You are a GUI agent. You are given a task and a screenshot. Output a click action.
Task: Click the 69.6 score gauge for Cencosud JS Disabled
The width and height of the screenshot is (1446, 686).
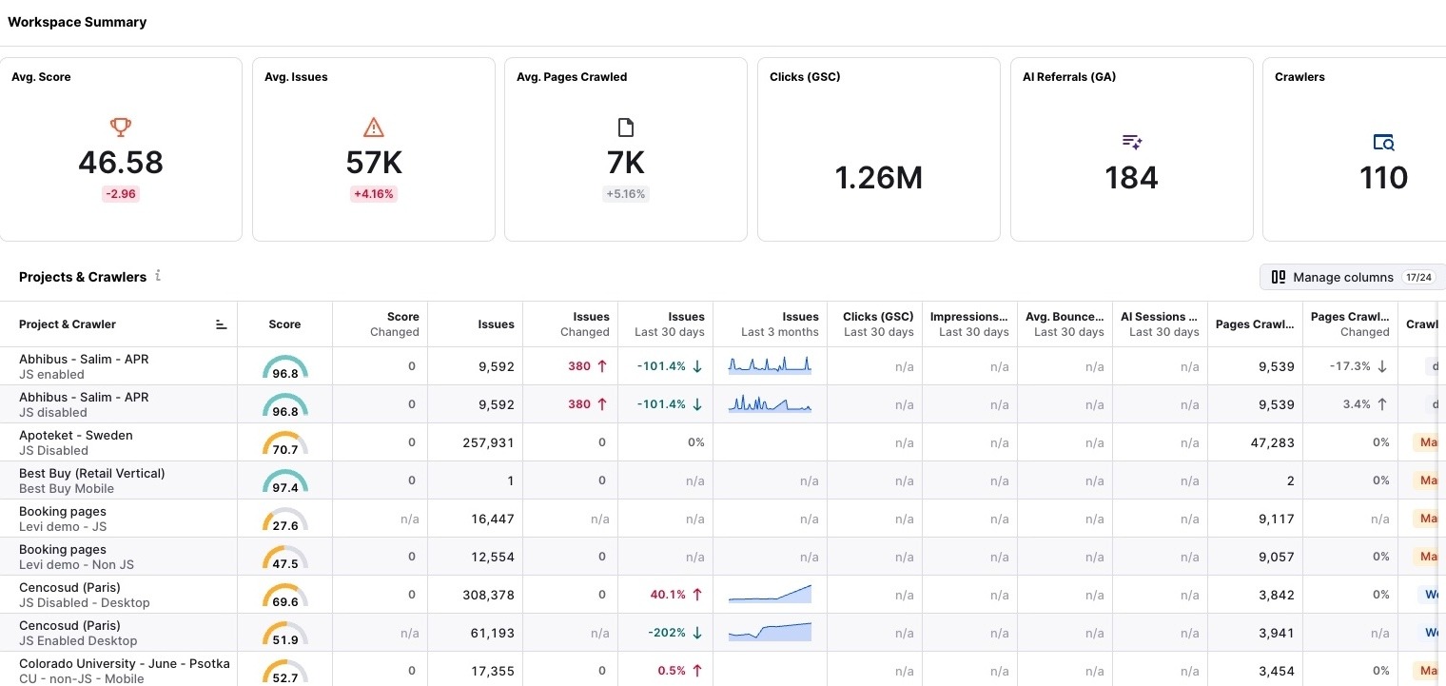(285, 595)
